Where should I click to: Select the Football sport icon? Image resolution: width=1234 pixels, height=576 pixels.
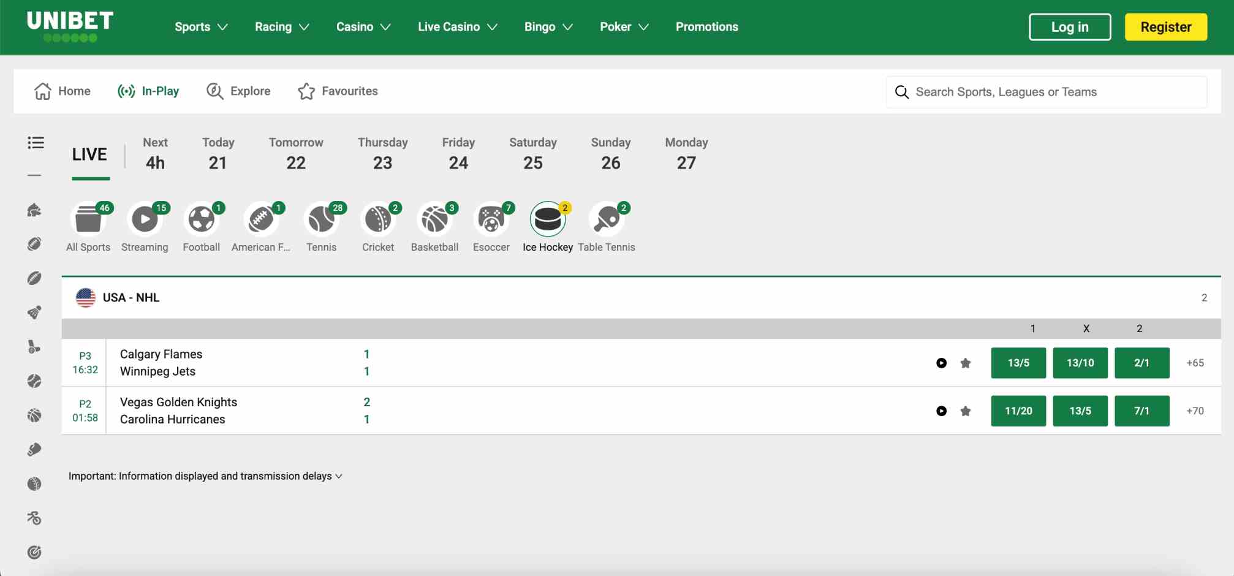pos(202,219)
